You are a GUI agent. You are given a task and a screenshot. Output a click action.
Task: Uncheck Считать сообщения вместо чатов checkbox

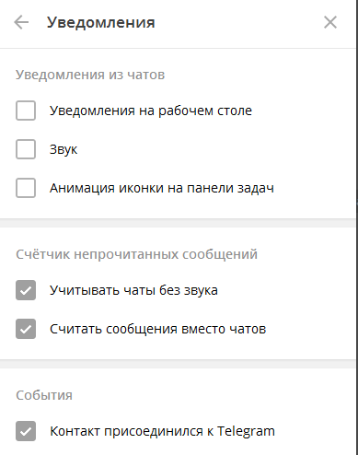coord(26,329)
